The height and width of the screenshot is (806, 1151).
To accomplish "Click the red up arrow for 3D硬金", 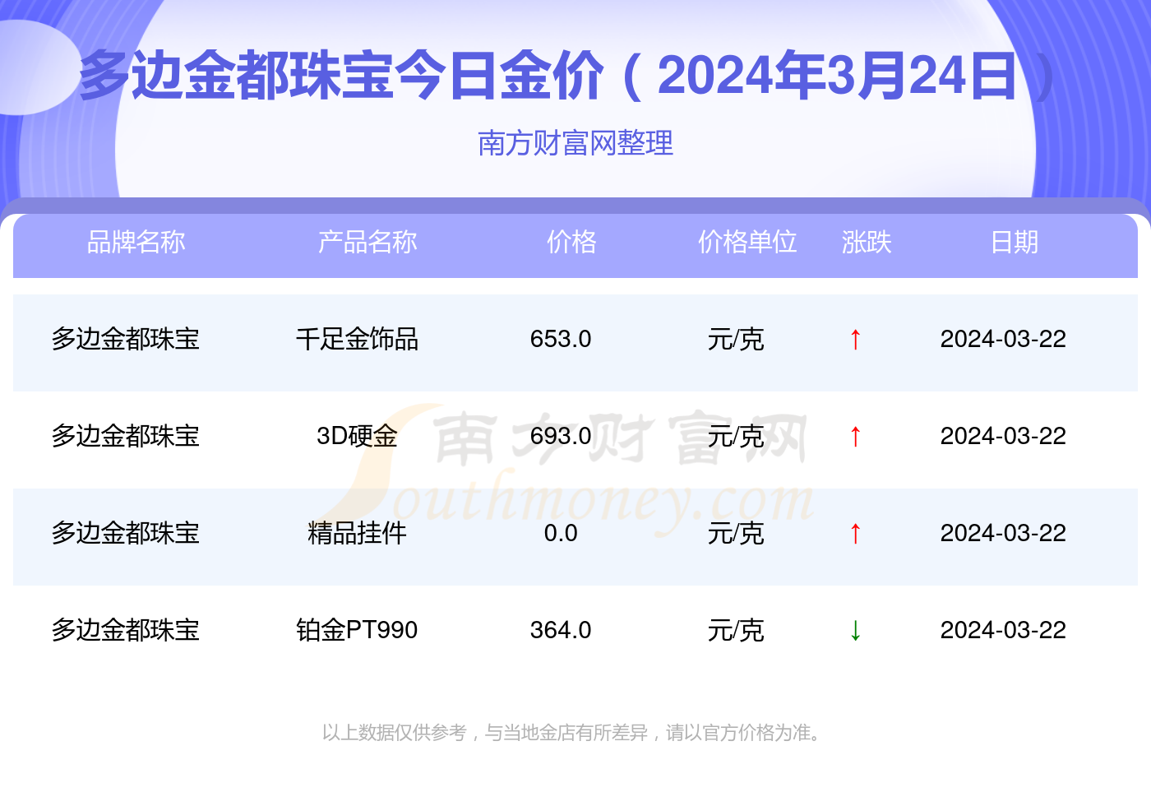I will pos(855,436).
